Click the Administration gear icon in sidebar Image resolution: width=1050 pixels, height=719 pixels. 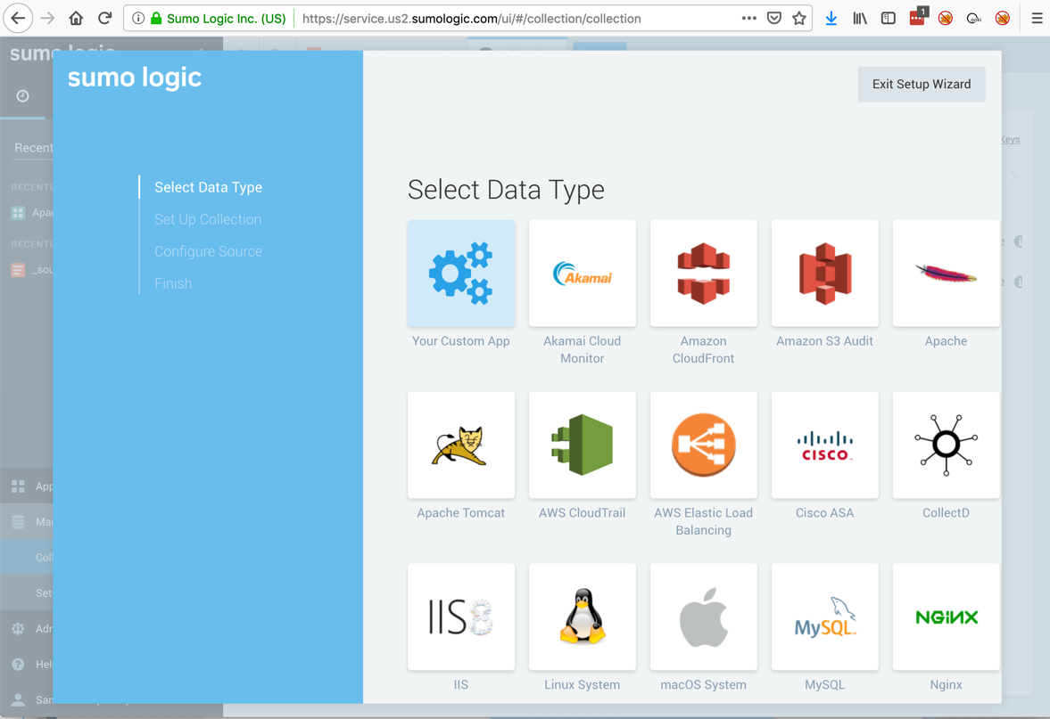(18, 629)
